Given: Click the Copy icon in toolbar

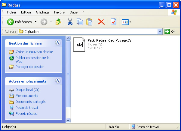Looking at the screenshot, I should tap(80, 22).
